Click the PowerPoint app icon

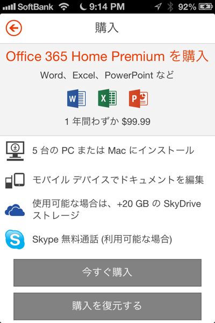click(x=138, y=99)
